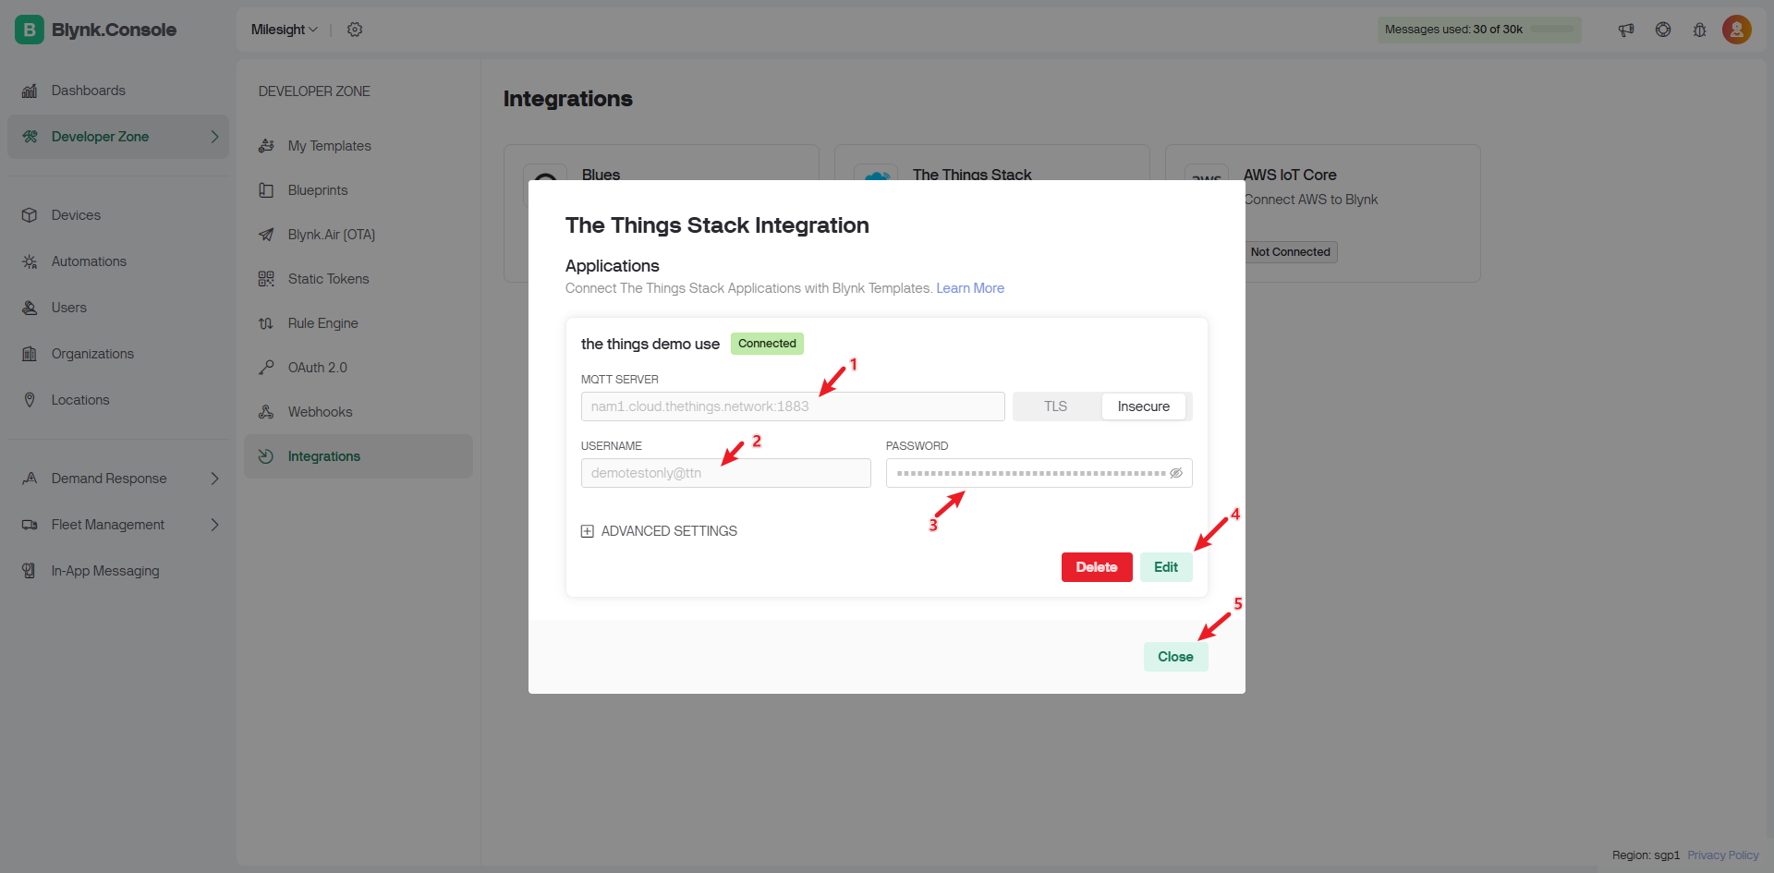1774x873 pixels.
Task: Click the Integrations icon in Developer Zone
Action: tap(266, 456)
